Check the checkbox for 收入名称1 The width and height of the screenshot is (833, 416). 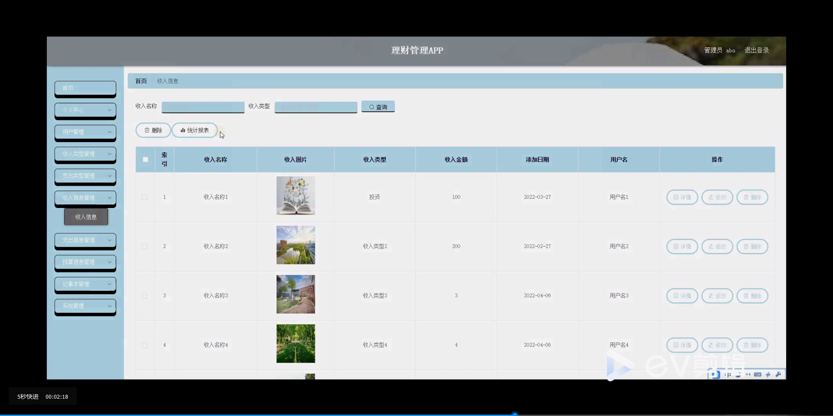click(x=144, y=197)
